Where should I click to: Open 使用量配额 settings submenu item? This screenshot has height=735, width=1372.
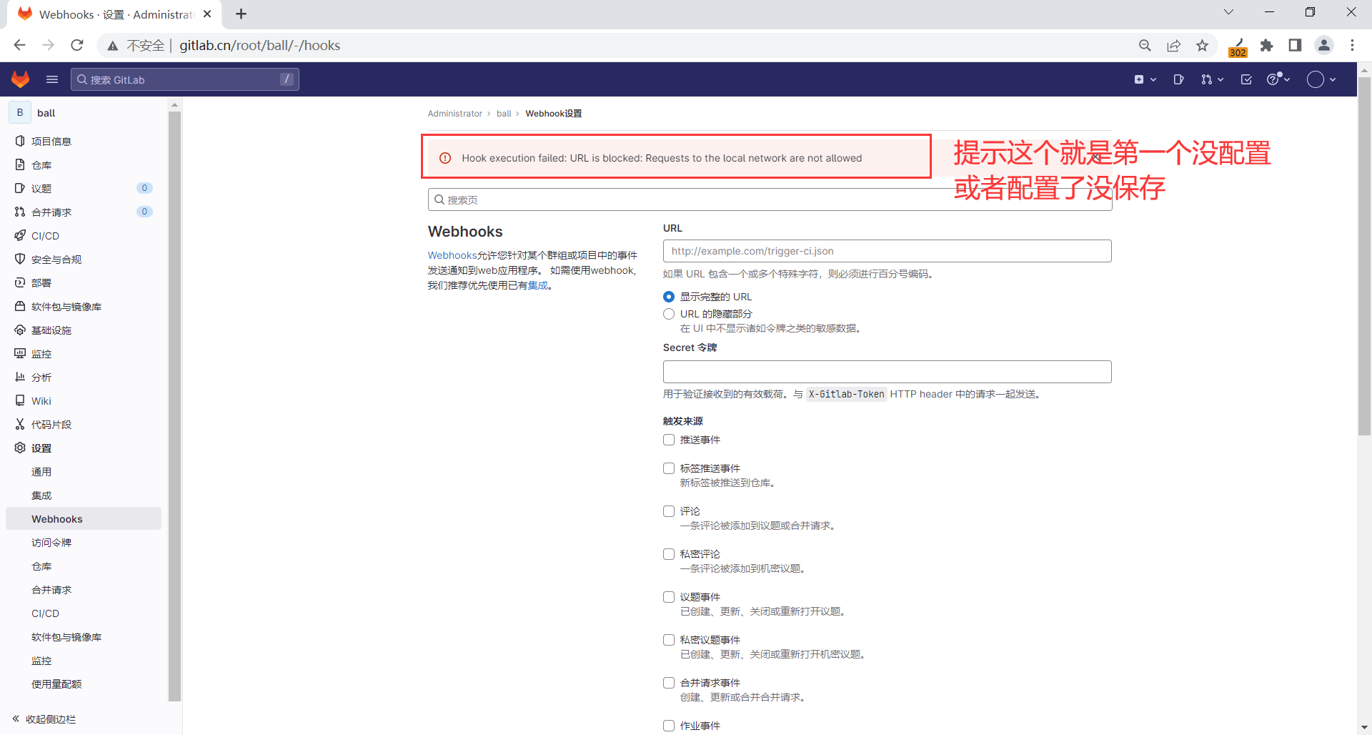(56, 684)
